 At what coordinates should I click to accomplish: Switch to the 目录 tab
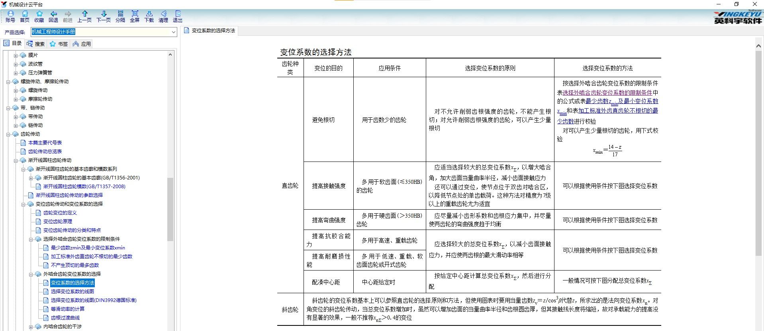tap(12, 43)
